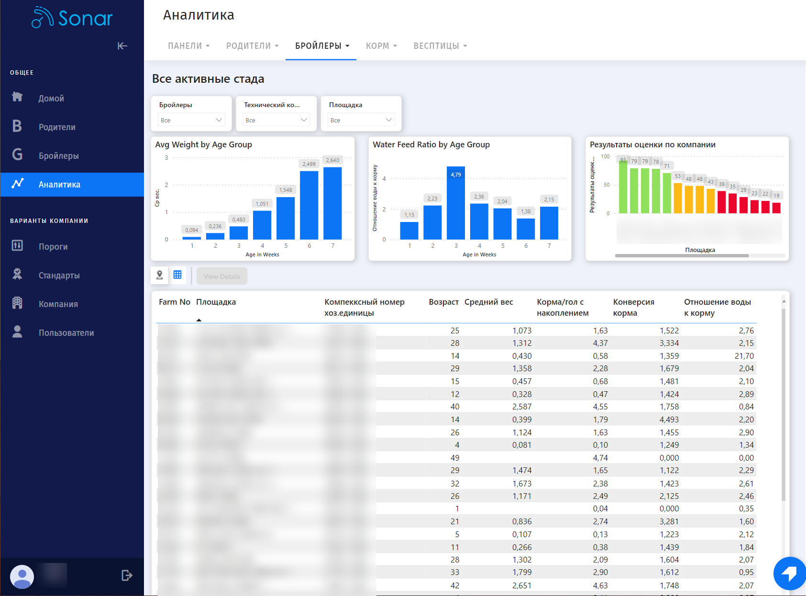Click the 4,493 feed conversion cell
Viewport: 806px width, 596px height.
click(669, 419)
